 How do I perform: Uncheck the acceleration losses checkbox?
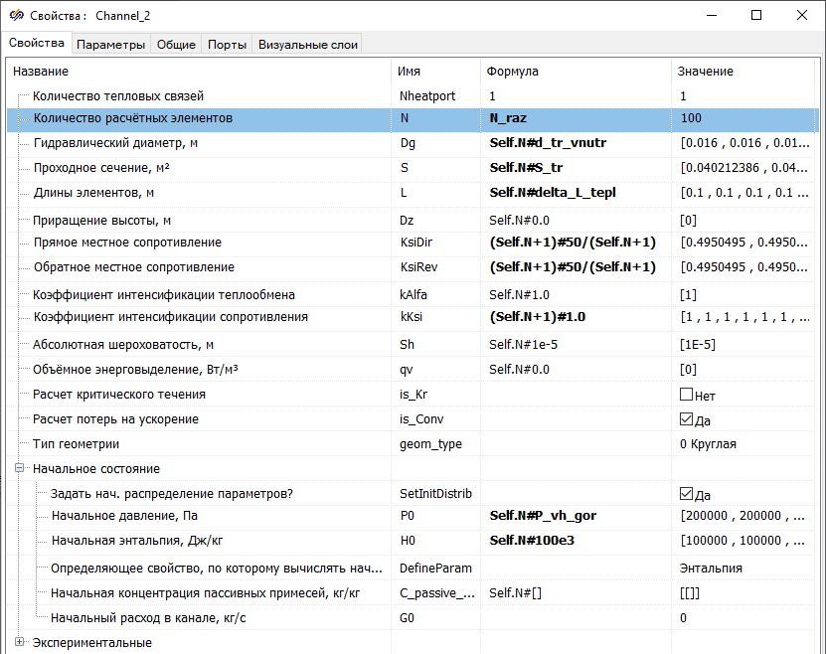coord(686,419)
